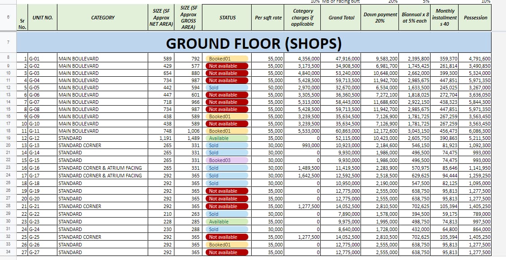Open the Available status chip for G-23
The height and width of the screenshot is (260, 506).
tap(227, 222)
